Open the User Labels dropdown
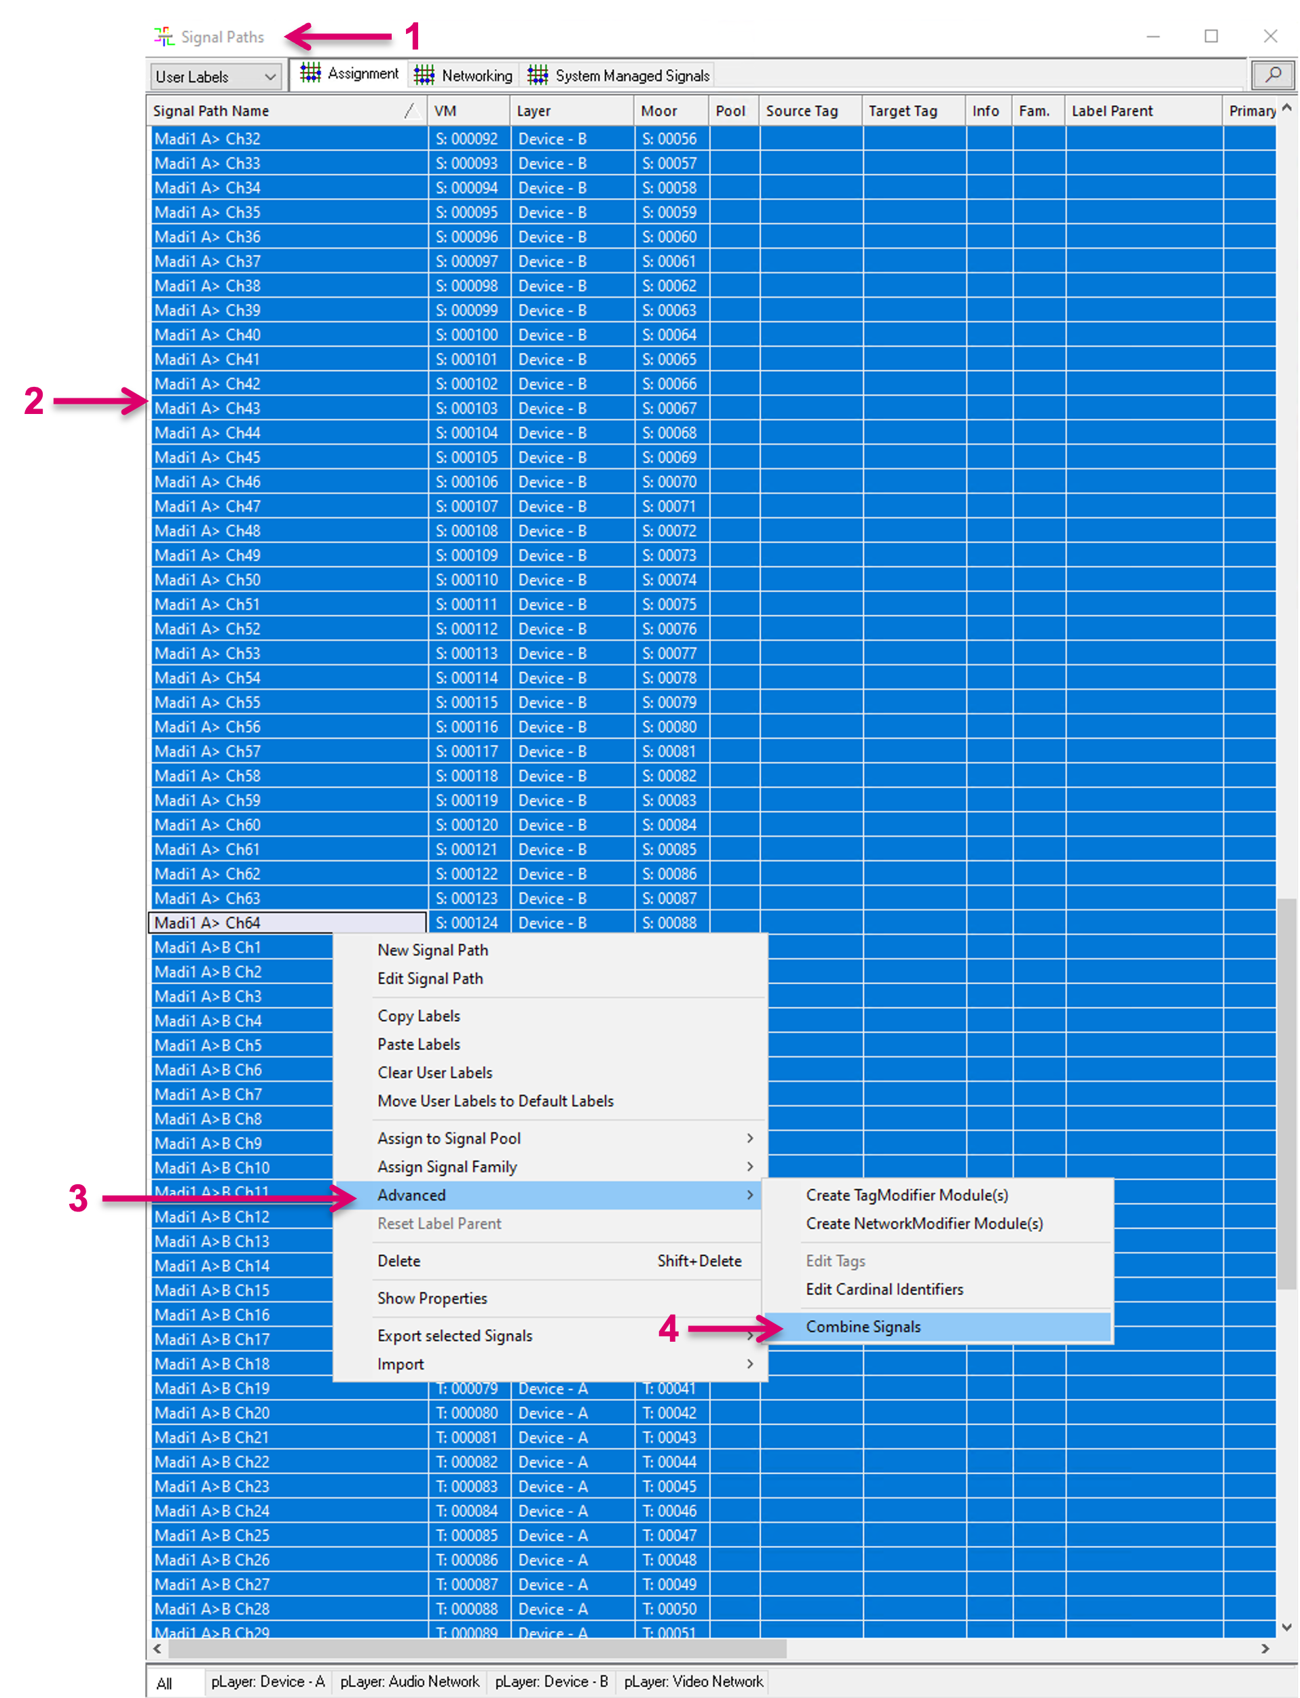The width and height of the screenshot is (1300, 1698). click(215, 77)
